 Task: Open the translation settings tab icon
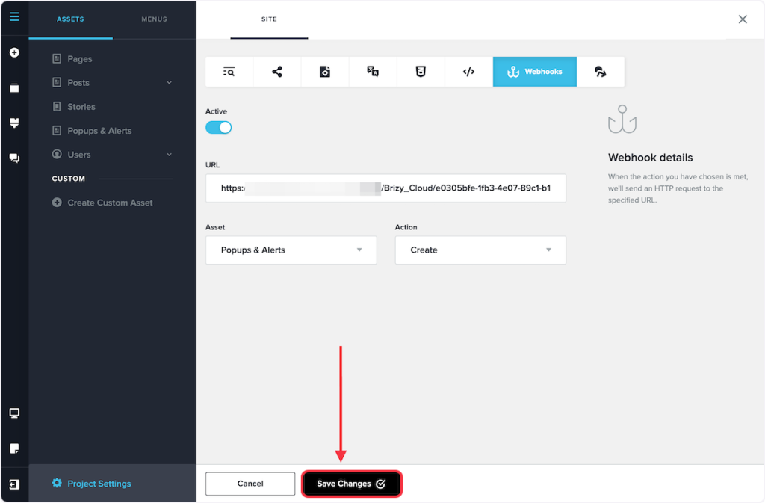(373, 72)
